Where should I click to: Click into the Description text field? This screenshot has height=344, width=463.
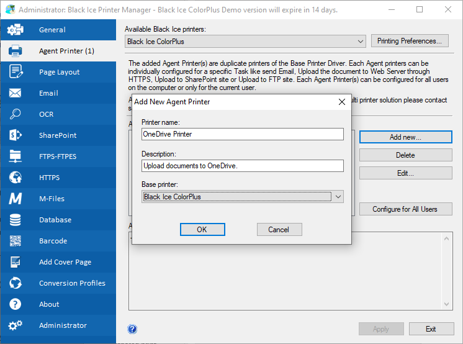[242, 166]
